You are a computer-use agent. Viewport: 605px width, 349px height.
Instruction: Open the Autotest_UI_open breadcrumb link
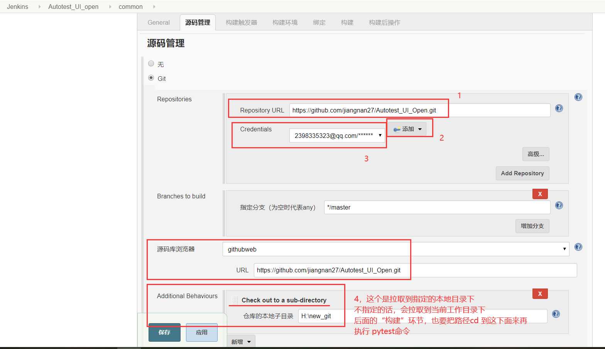[73, 7]
